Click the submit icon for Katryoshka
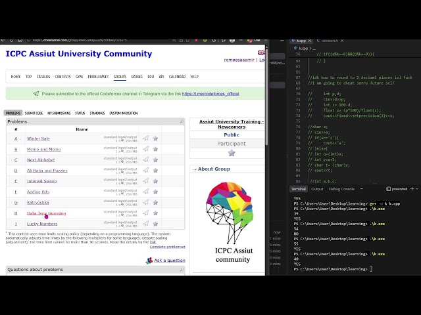Screen dimensions: 421x315 tap(145, 202)
